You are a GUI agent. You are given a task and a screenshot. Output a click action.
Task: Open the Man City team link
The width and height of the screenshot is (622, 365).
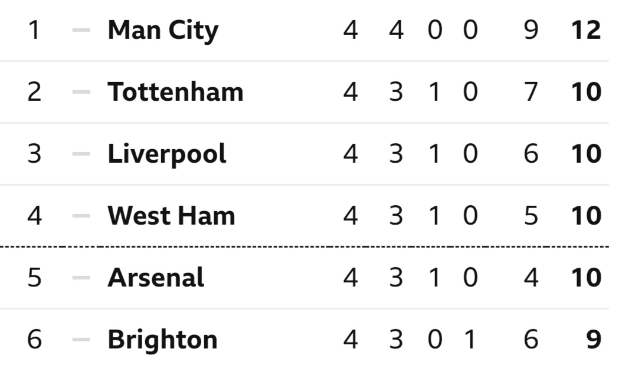(x=163, y=31)
